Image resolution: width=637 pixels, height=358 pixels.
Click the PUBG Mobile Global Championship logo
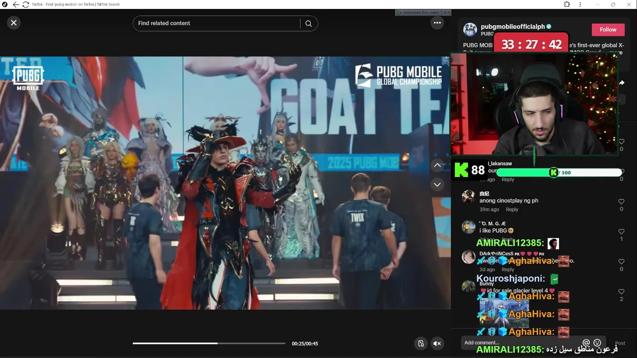click(398, 76)
